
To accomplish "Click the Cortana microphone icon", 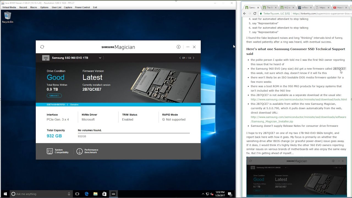I will point(69,194).
